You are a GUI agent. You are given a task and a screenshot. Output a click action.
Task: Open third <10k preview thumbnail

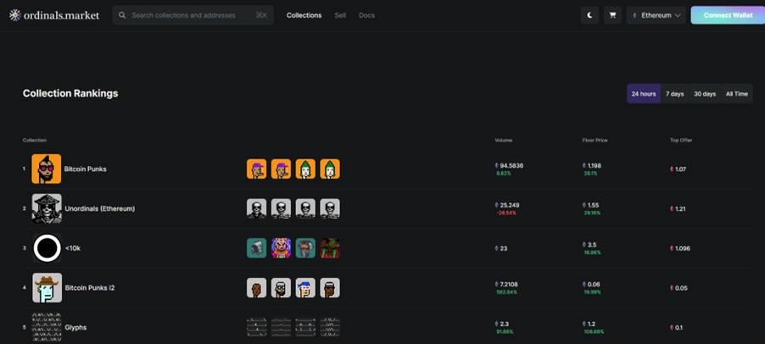point(305,248)
